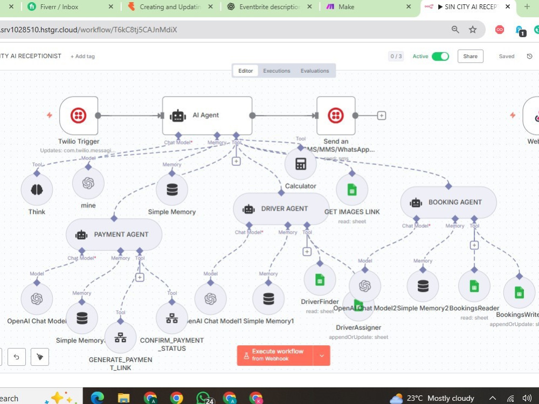Click the taskbar volume icon

tap(527, 398)
